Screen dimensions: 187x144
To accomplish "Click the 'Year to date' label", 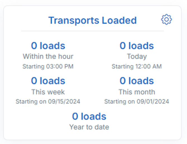I will [x=89, y=127].
